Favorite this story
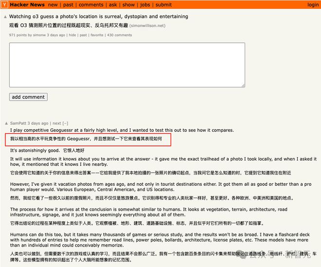The height and width of the screenshot is (267, 321). (x=97, y=35)
